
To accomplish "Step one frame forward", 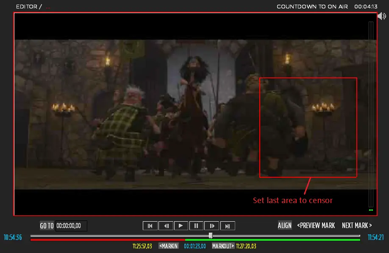I will point(212,226).
